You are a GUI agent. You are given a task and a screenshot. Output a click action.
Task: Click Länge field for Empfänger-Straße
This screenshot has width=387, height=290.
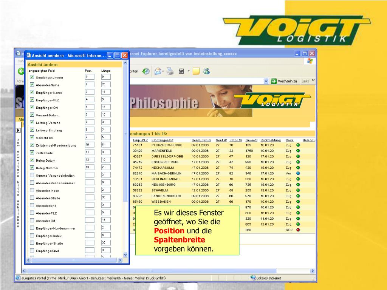pos(106,243)
